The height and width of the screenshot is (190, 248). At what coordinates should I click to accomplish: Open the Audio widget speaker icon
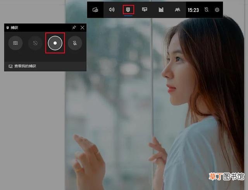click(x=112, y=10)
